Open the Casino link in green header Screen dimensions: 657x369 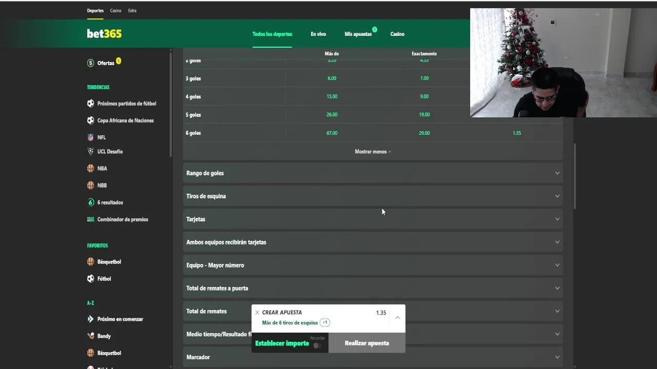(x=397, y=34)
